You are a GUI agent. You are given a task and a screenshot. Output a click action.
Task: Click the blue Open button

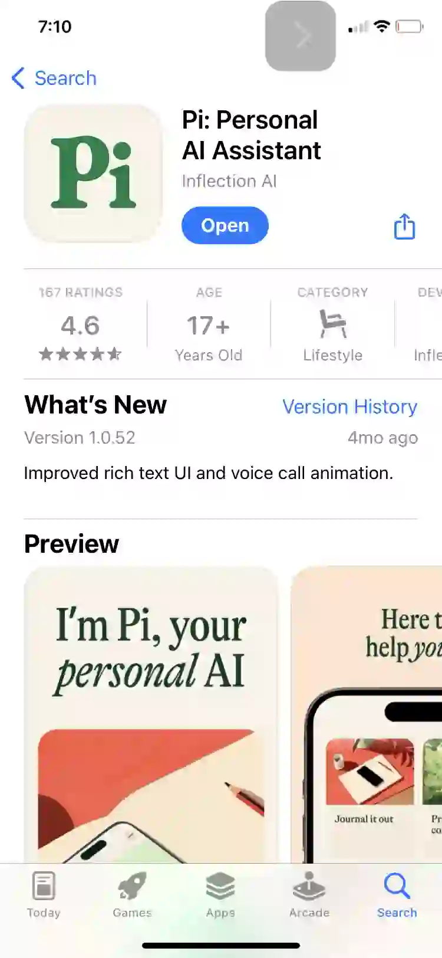[225, 225]
